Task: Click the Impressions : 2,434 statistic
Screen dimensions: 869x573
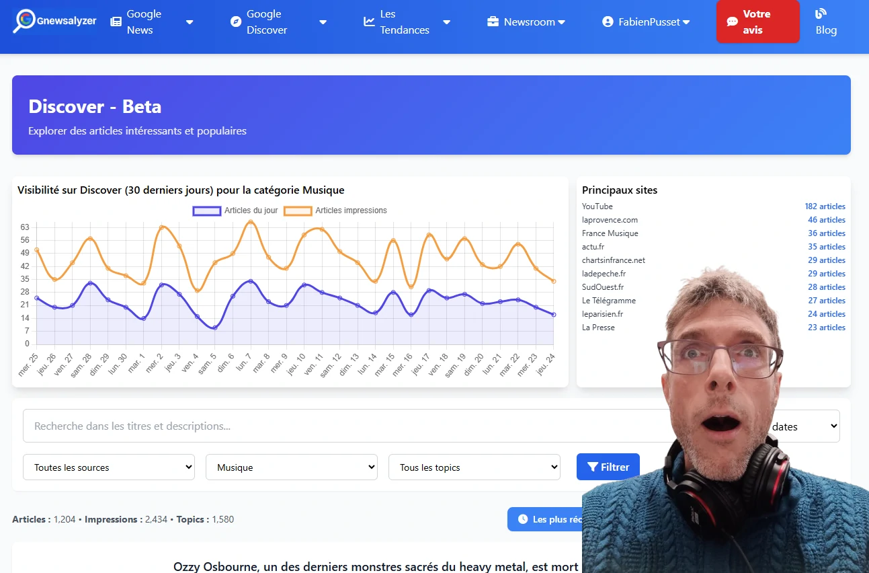Action: (126, 519)
